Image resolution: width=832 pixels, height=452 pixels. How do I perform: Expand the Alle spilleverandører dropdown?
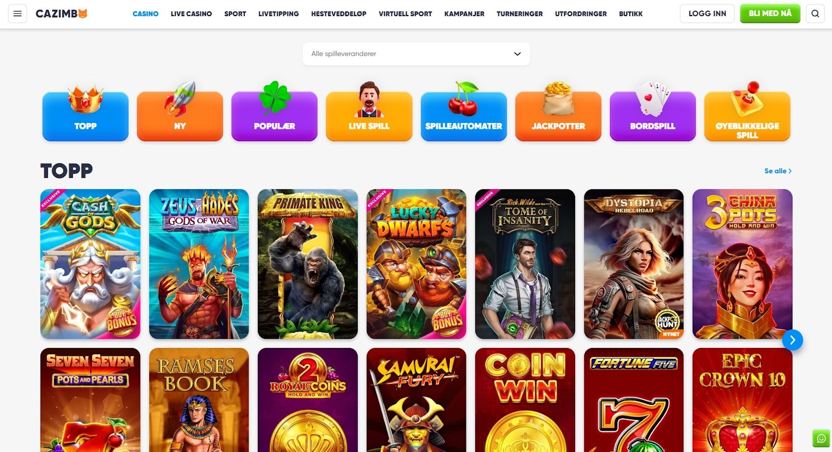click(x=416, y=54)
